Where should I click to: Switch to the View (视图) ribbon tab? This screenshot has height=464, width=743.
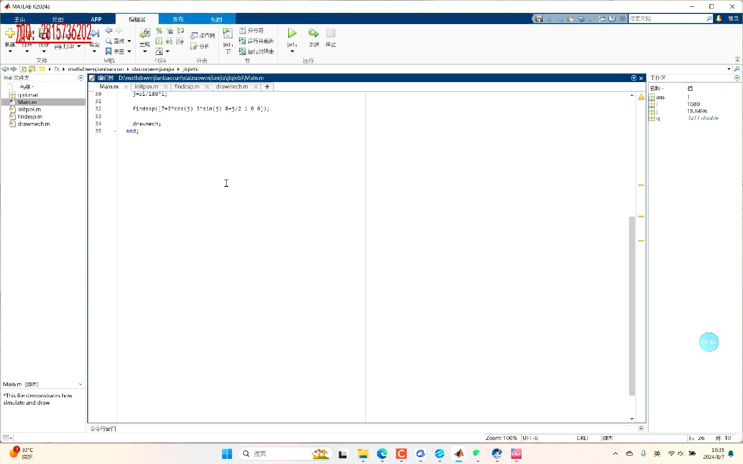click(x=216, y=19)
